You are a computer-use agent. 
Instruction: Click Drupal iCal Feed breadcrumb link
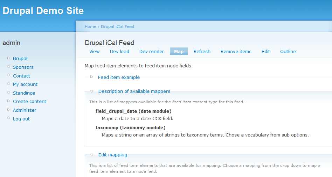point(117,27)
